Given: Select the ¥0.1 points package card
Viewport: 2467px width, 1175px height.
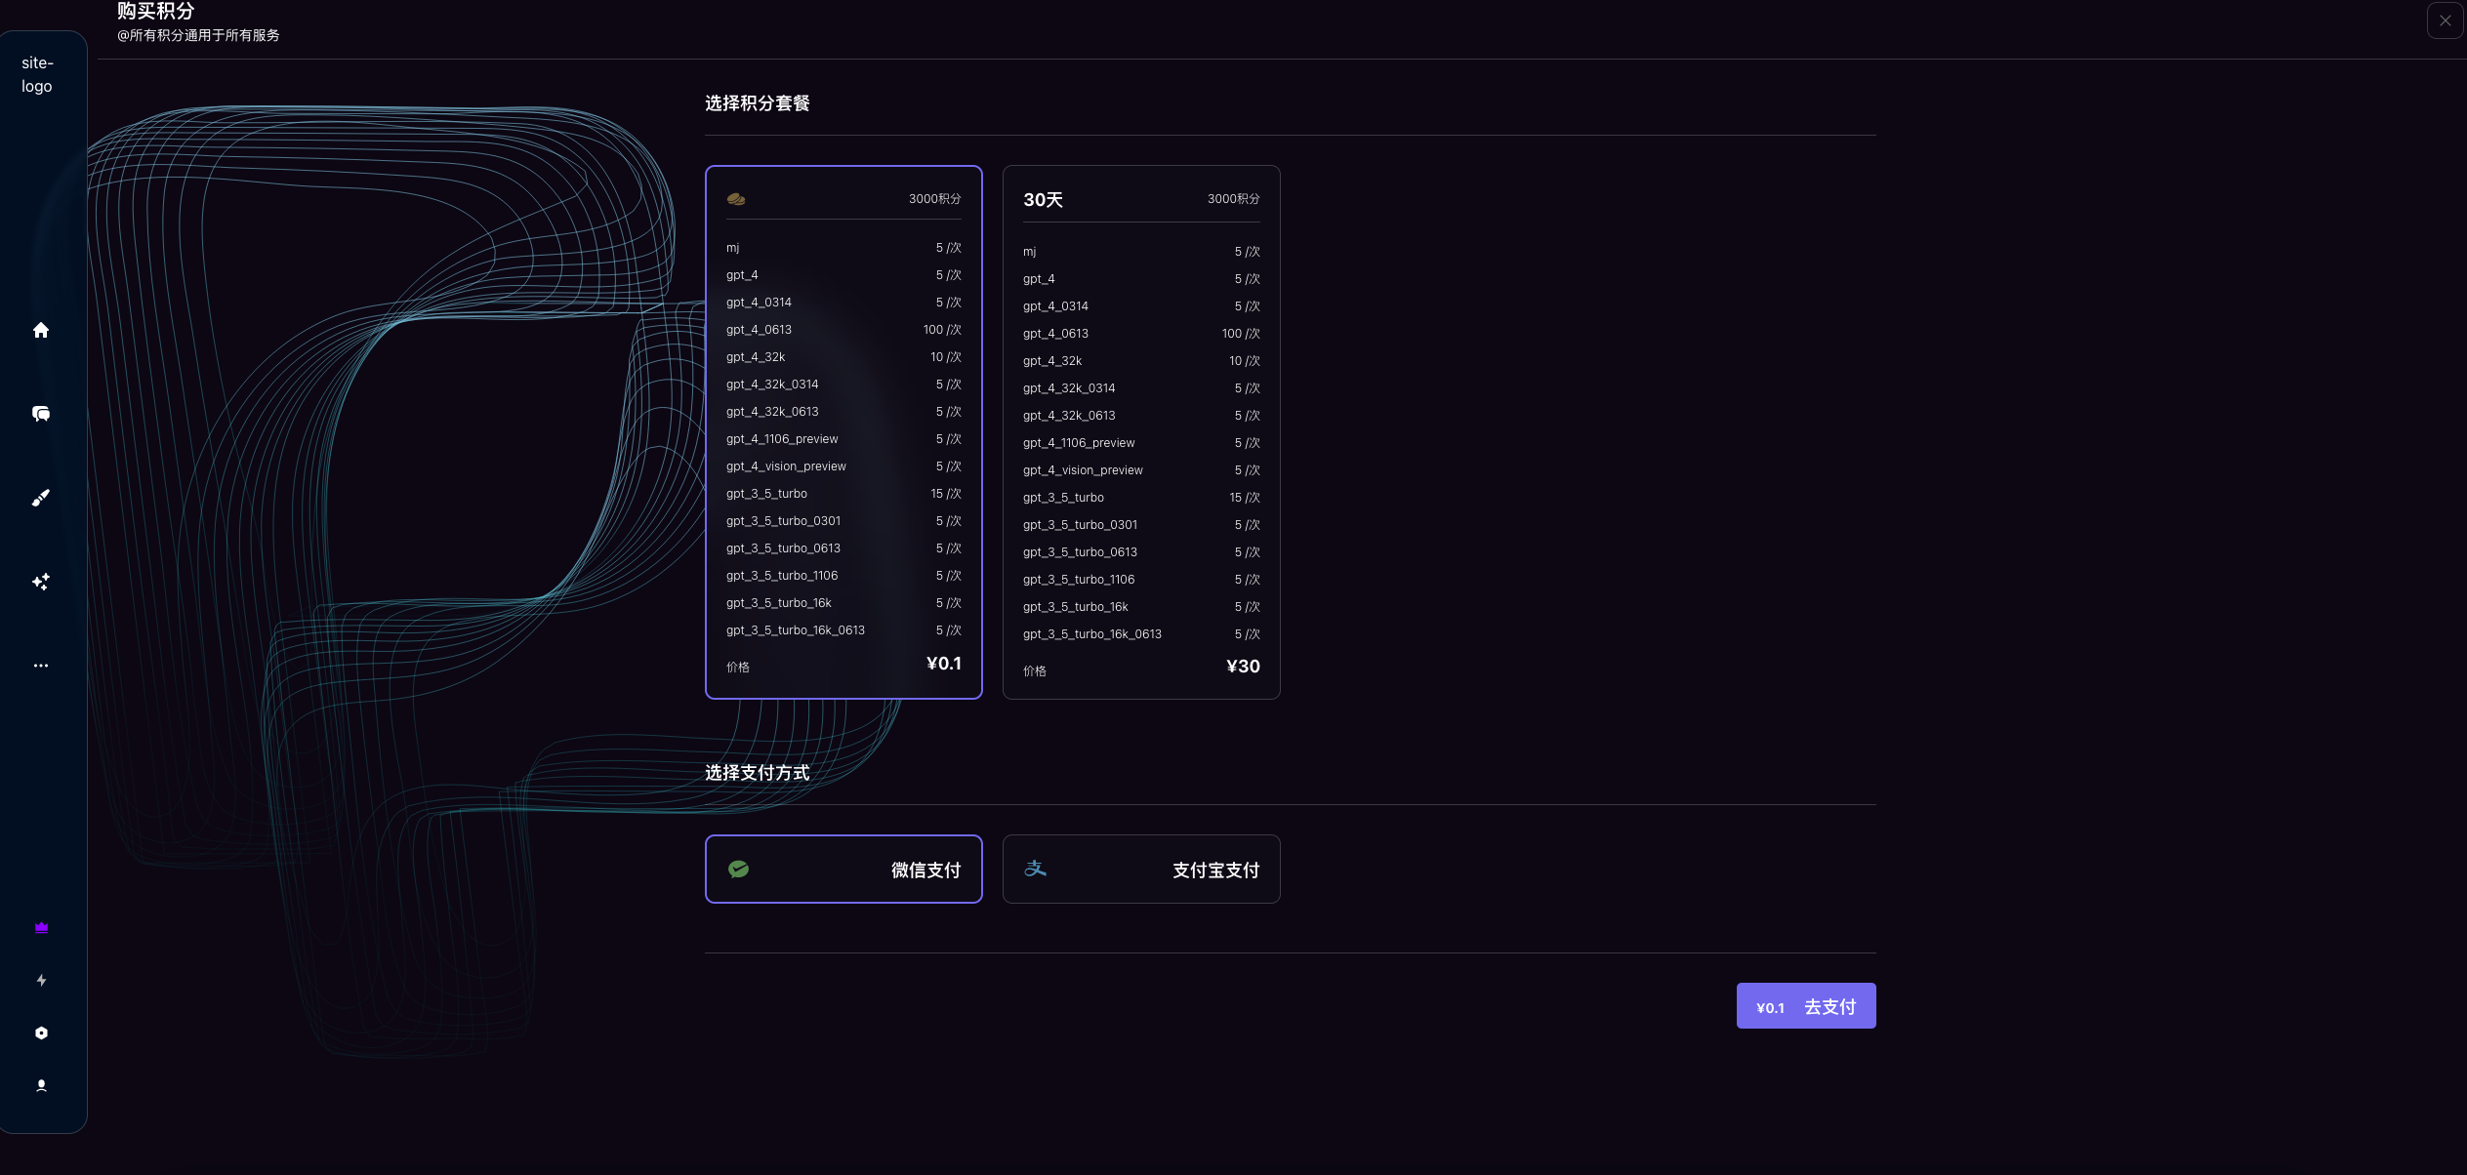Looking at the screenshot, I should [843, 431].
